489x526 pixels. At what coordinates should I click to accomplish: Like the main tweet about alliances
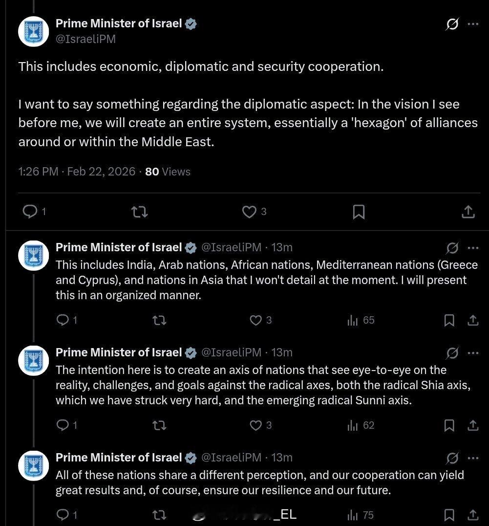point(250,211)
